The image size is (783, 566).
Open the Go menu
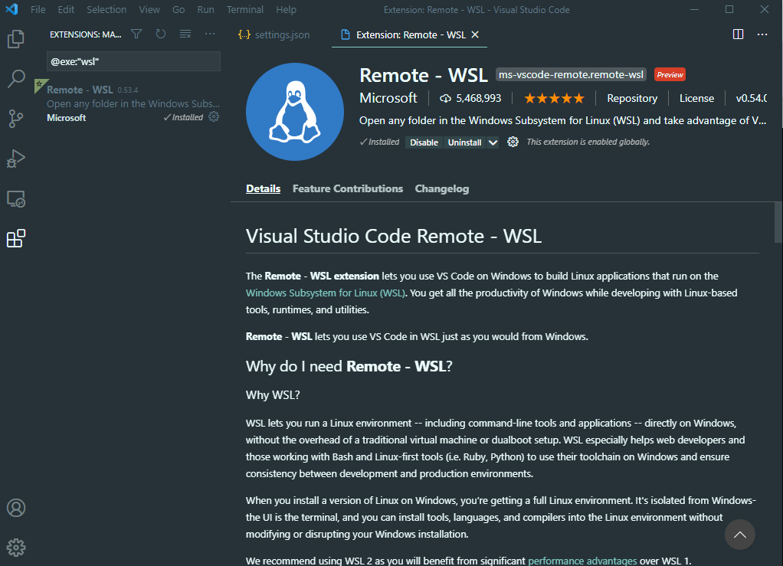coord(179,9)
